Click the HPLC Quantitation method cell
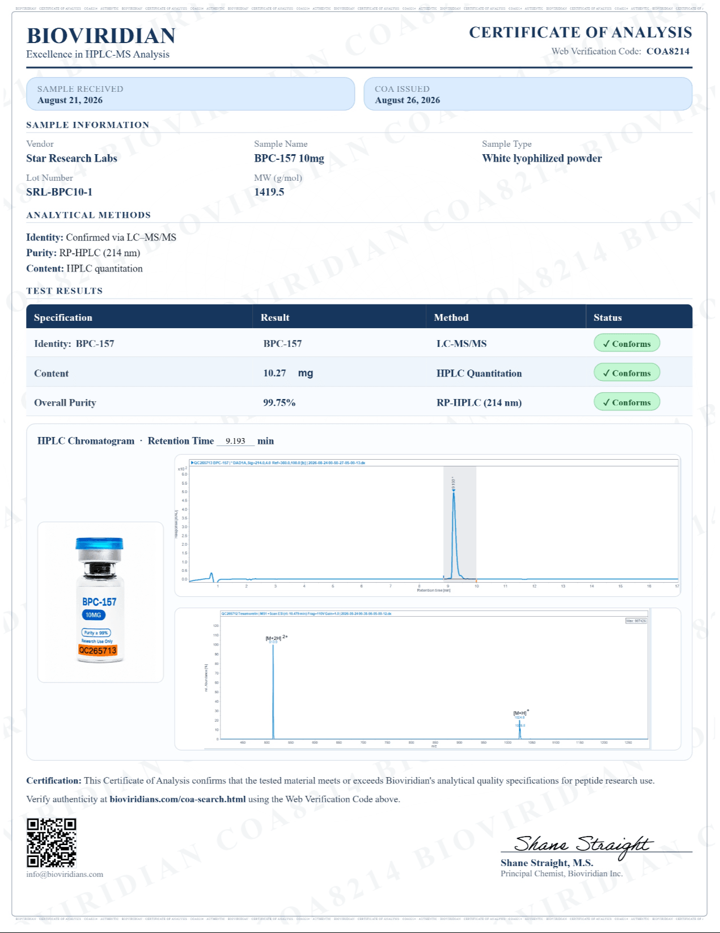720x933 pixels. (479, 373)
